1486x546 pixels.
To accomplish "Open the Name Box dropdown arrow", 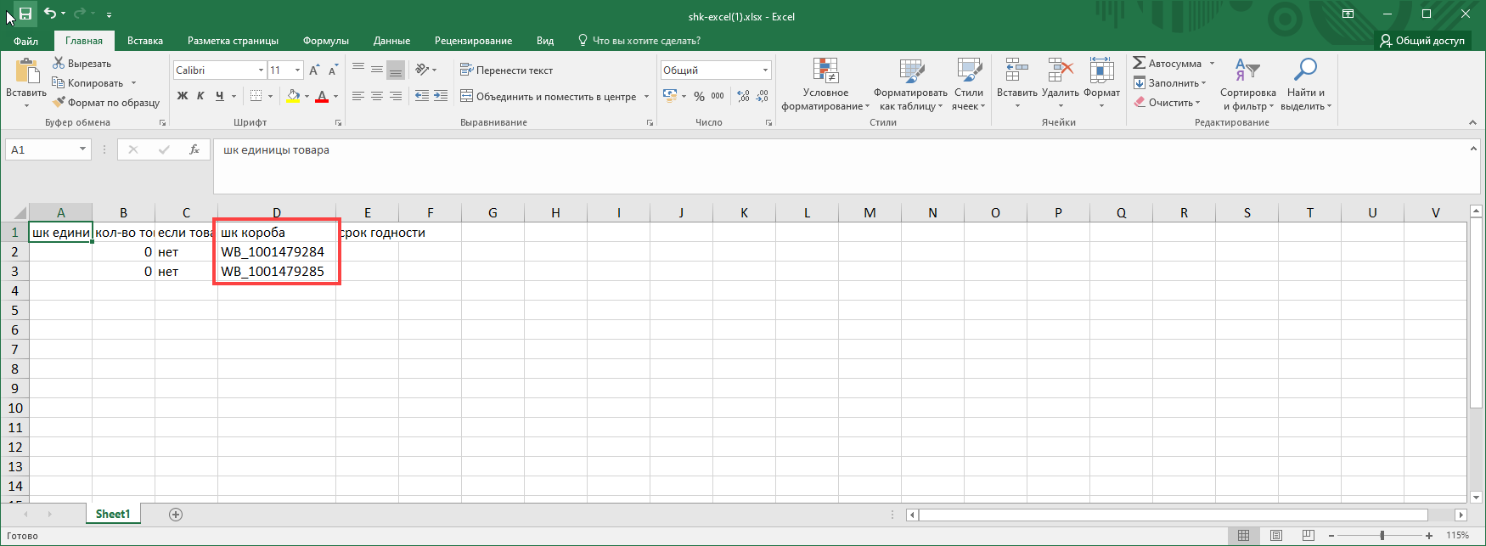I will [82, 149].
